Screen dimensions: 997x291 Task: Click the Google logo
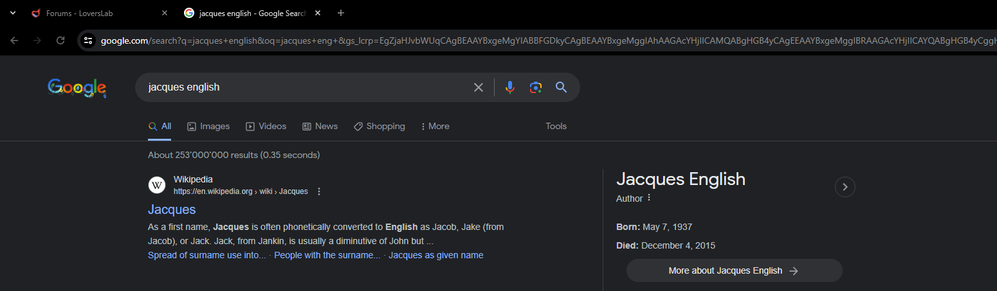tap(77, 88)
